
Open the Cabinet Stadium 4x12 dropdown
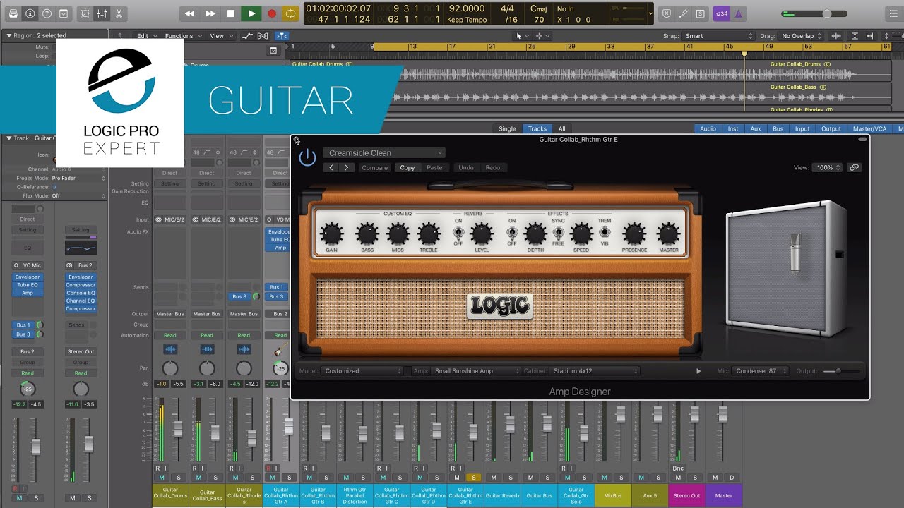(x=595, y=370)
